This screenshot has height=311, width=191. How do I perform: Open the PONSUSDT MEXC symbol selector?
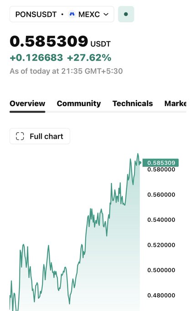(x=62, y=14)
